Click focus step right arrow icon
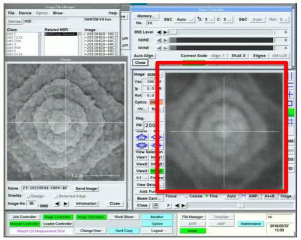Image resolution: width=301 pixels, height=240 pixels. (183, 205)
